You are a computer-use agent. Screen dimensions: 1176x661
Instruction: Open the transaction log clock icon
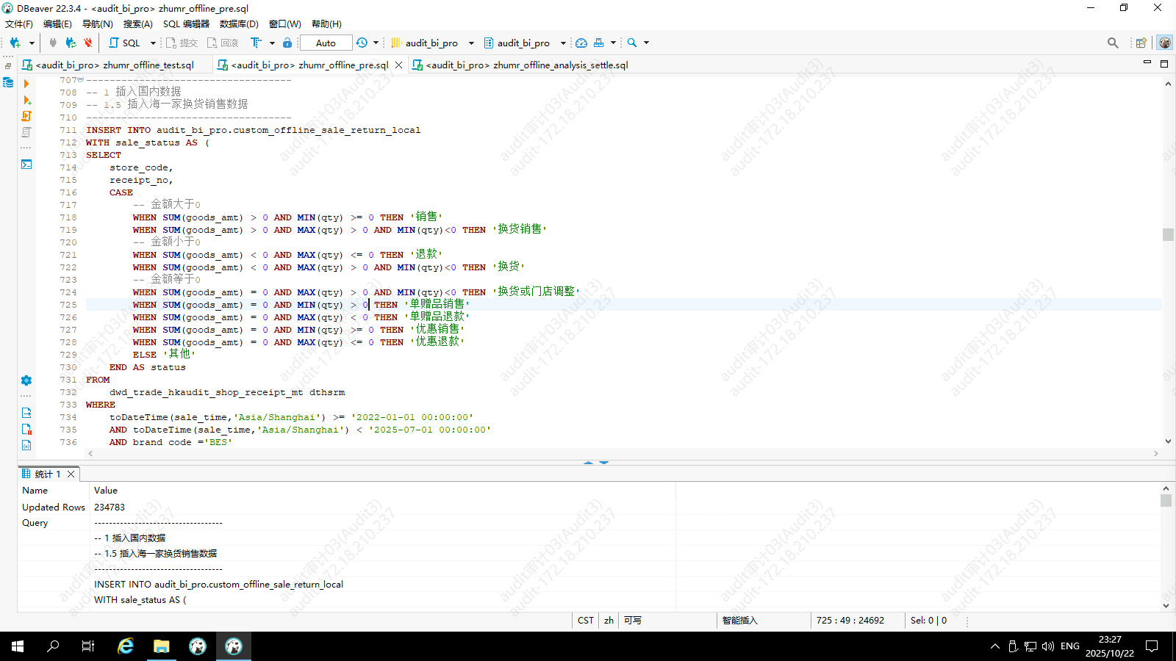(x=362, y=43)
